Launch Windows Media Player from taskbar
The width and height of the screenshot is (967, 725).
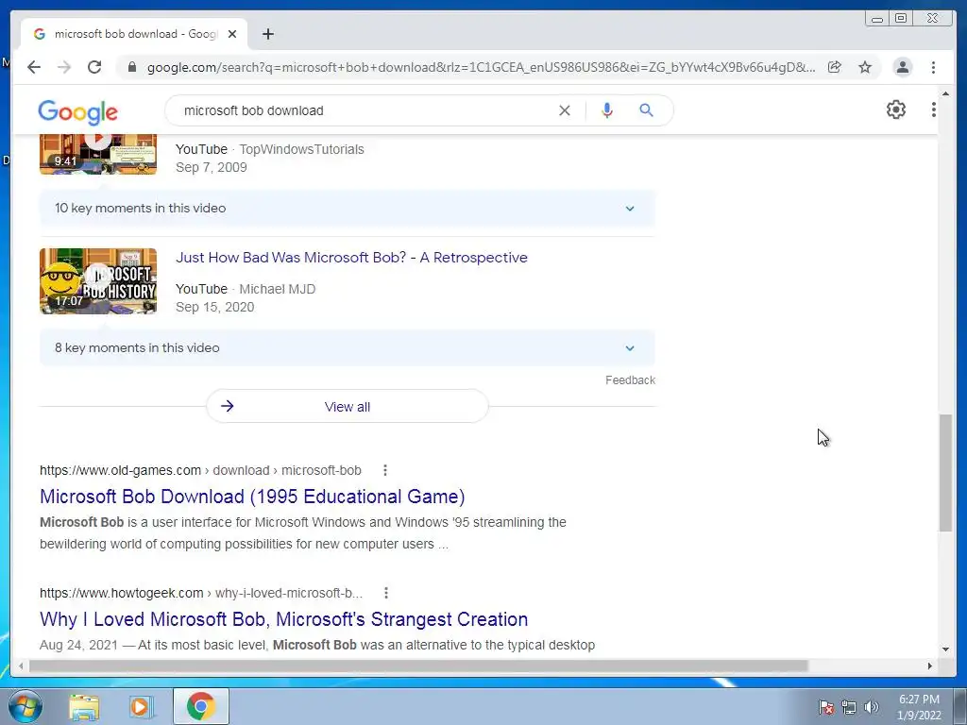pyautogui.click(x=140, y=706)
